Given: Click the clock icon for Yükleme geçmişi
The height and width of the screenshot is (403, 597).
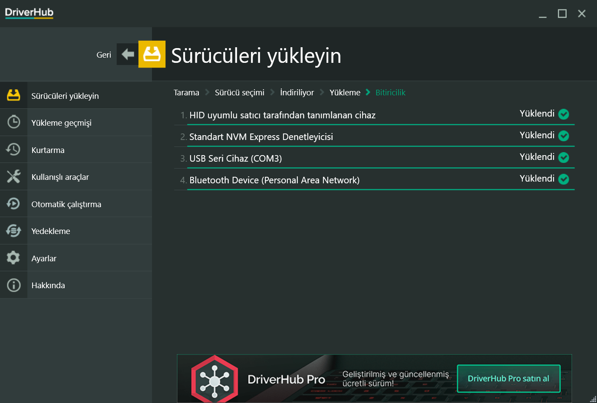Looking at the screenshot, I should pos(13,122).
